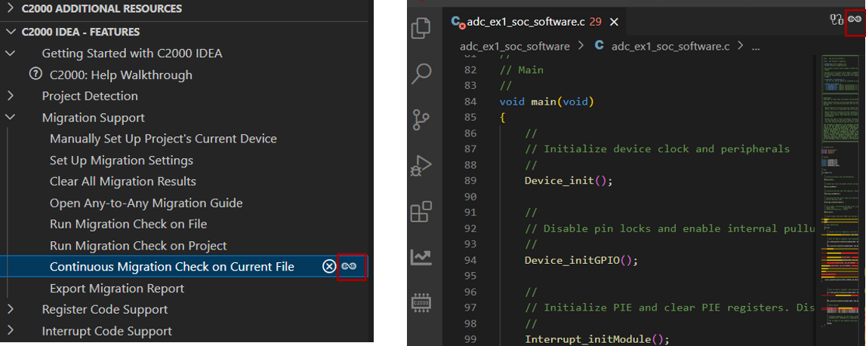Expand the Register Code Support node
Viewport: 866px width, 346px height.
[x=11, y=309]
